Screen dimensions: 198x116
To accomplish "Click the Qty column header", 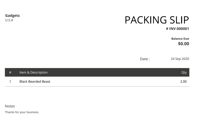I will coord(184,72).
